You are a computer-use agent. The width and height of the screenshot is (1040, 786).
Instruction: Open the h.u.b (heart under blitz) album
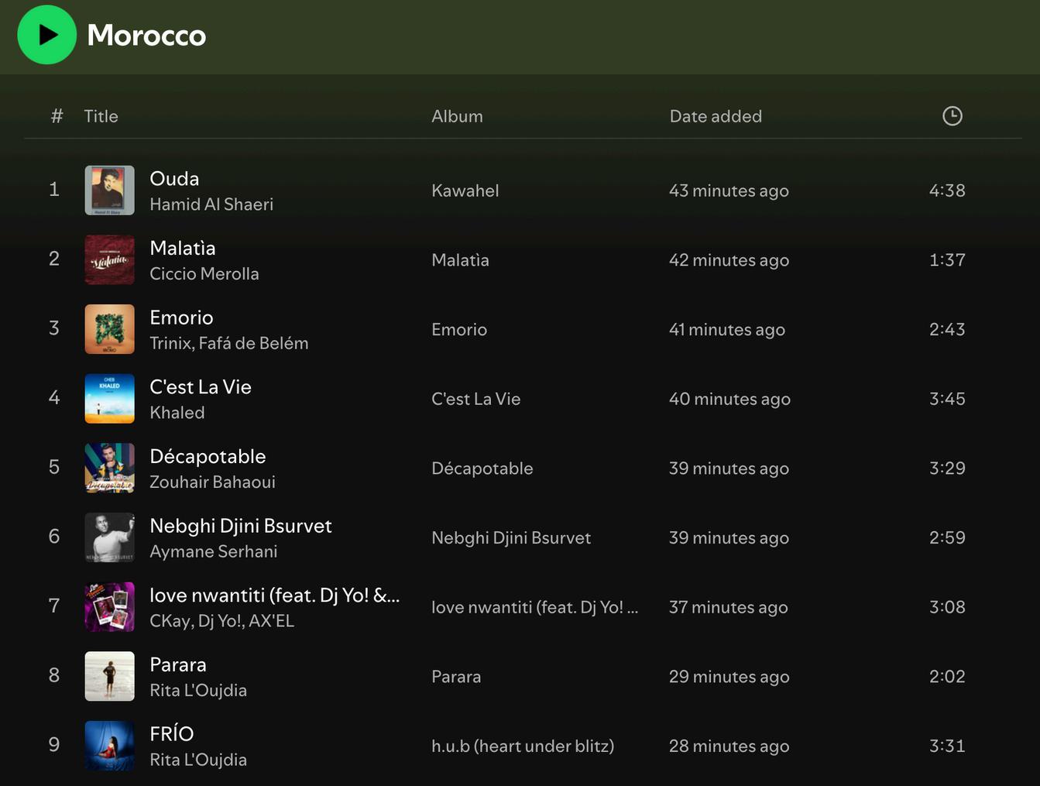523,746
